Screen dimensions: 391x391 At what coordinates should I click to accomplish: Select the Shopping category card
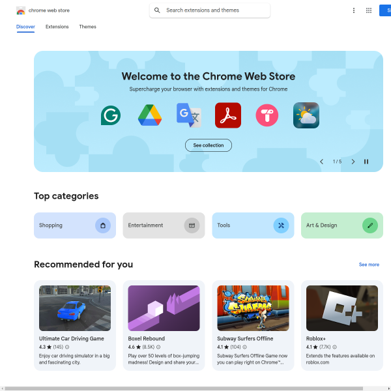[x=75, y=225]
